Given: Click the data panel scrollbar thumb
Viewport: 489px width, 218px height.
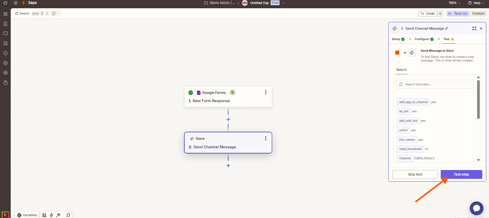Looking at the screenshot, I should pyautogui.click(x=478, y=99).
